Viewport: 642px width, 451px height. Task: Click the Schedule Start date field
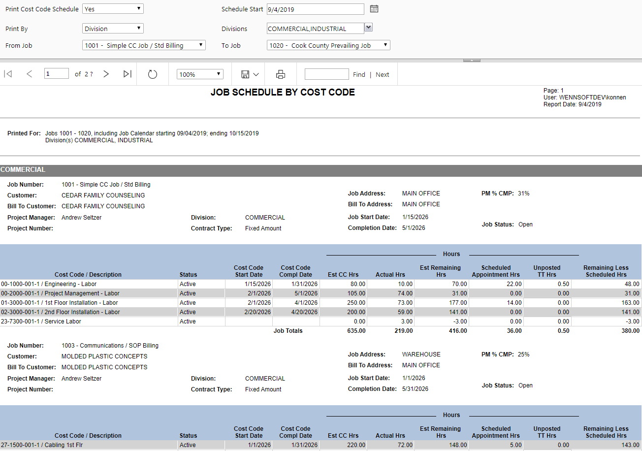[315, 9]
